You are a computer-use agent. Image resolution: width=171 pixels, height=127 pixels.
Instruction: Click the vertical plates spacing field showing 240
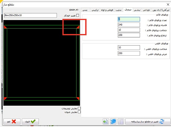coord(129,25)
